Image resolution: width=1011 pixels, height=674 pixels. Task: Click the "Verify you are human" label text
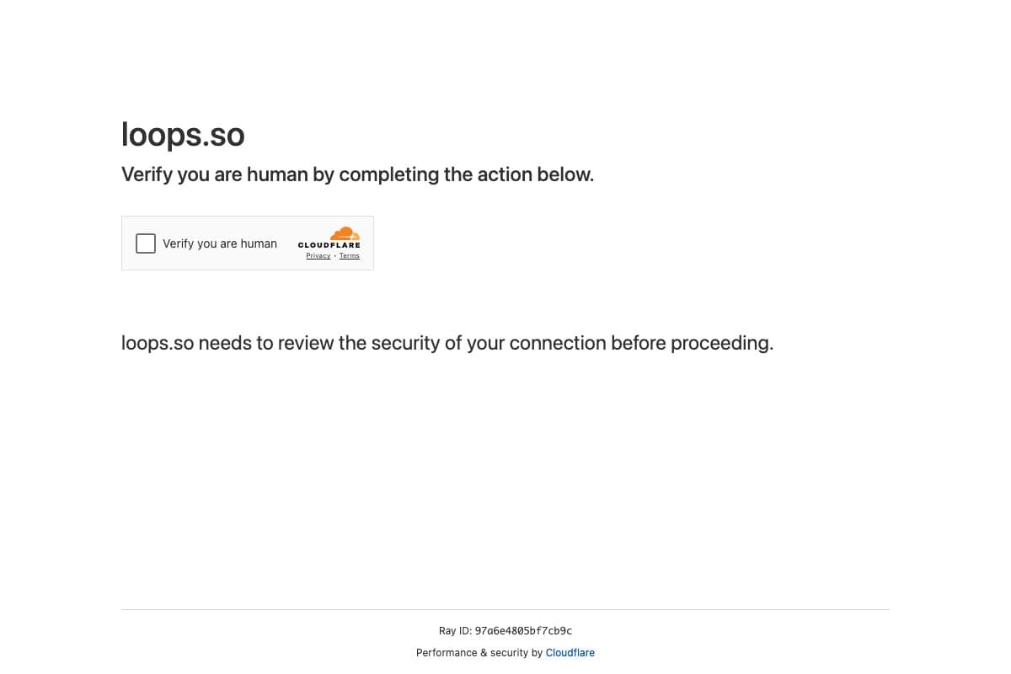[220, 243]
